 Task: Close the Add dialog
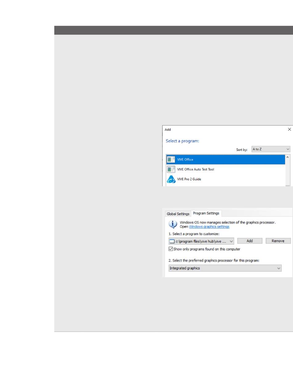click(x=289, y=130)
